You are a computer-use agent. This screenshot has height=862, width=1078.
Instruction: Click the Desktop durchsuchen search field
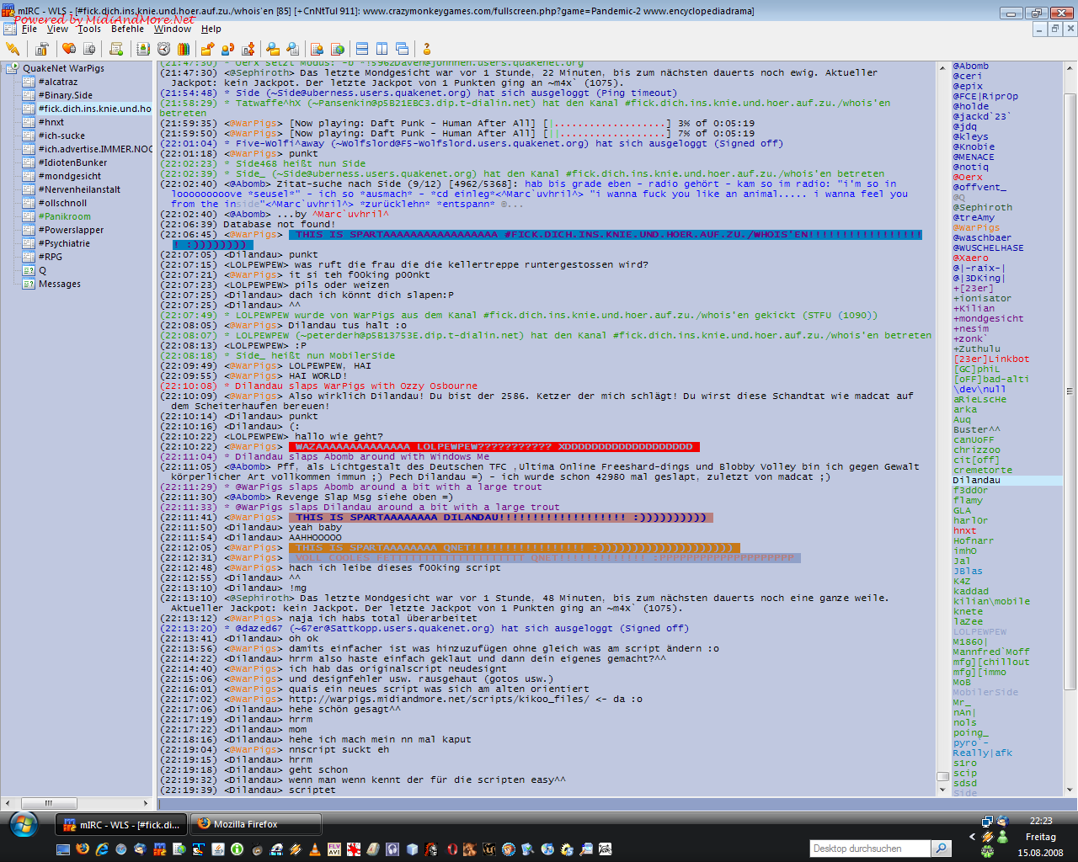point(871,849)
